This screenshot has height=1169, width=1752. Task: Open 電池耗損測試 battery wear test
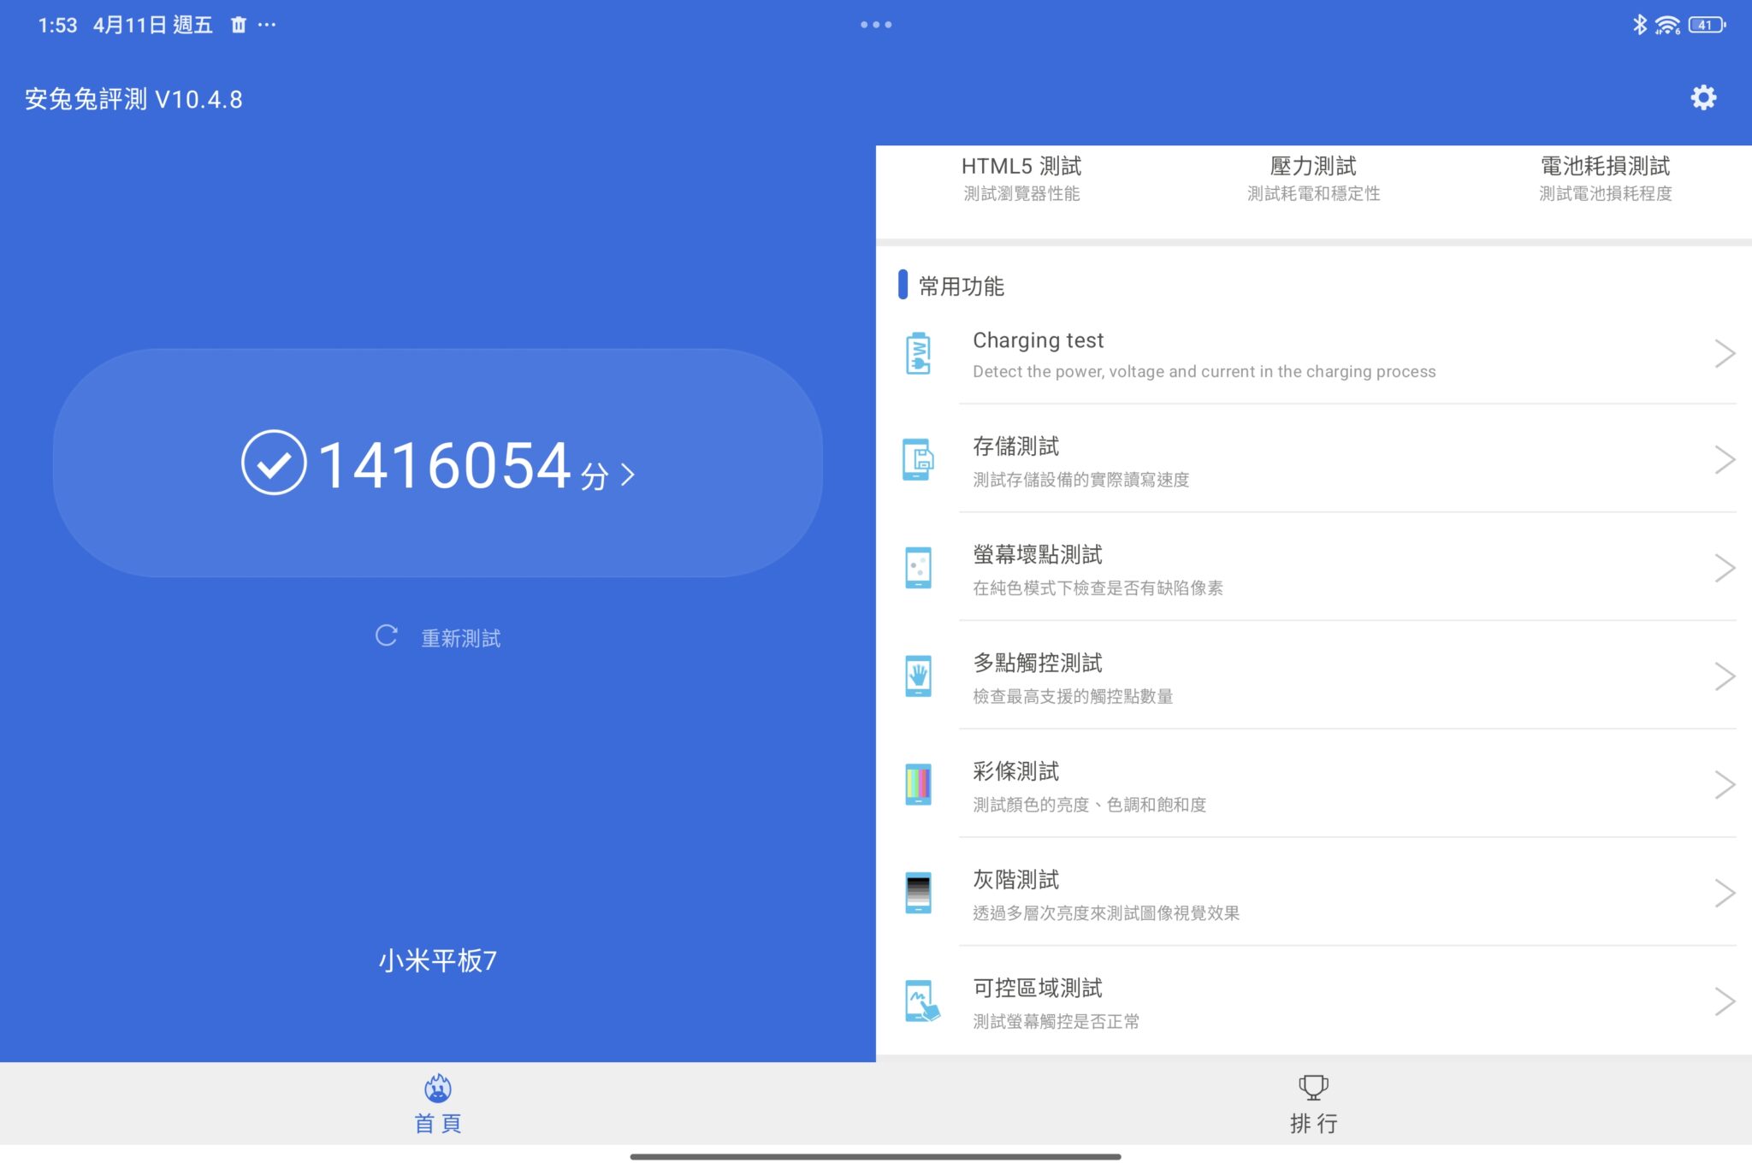1605,178
